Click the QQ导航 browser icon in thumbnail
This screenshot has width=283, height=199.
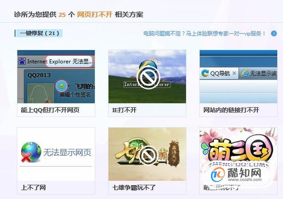tap(205, 73)
